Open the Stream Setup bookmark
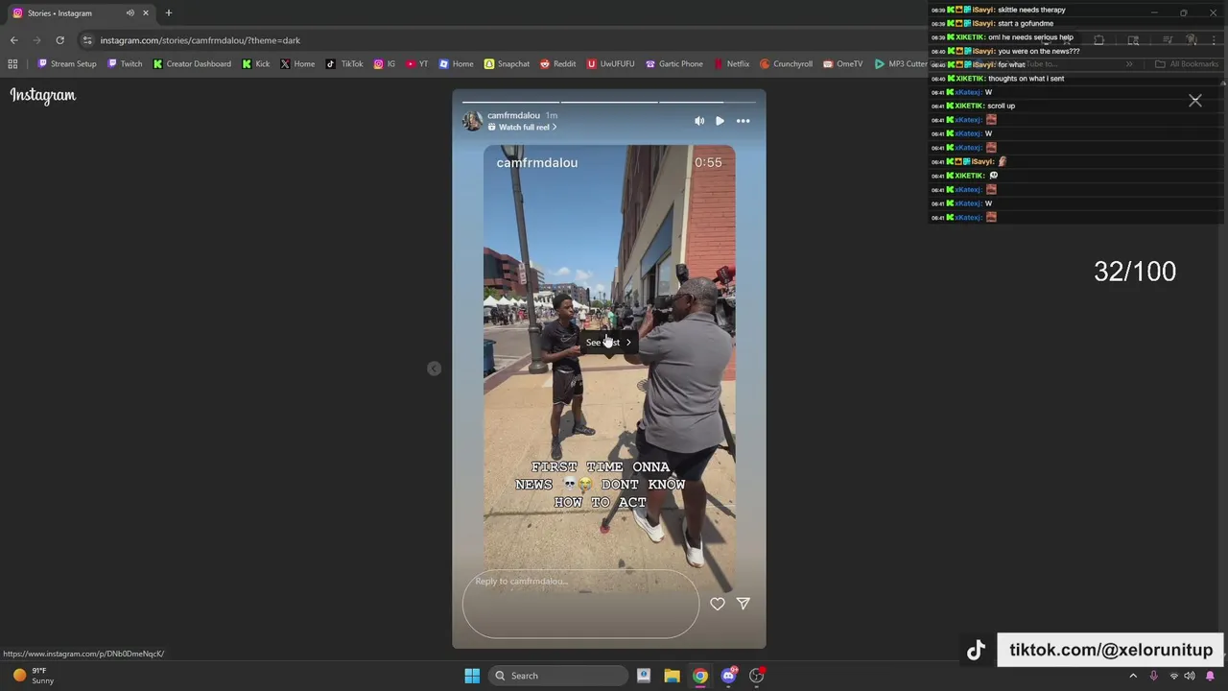 click(x=67, y=64)
